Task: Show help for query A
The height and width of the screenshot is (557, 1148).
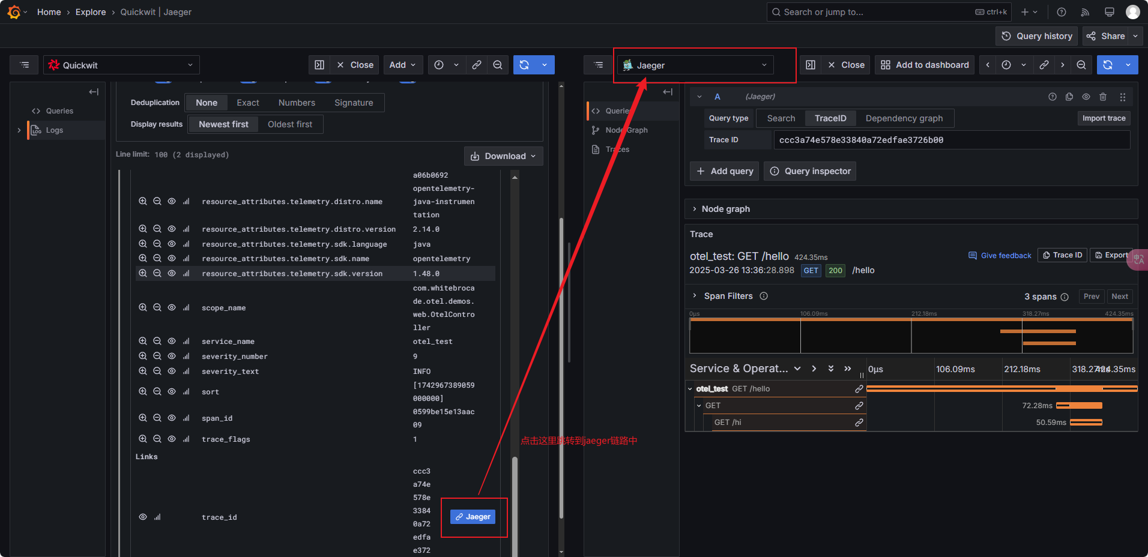Action: pos(1053,97)
